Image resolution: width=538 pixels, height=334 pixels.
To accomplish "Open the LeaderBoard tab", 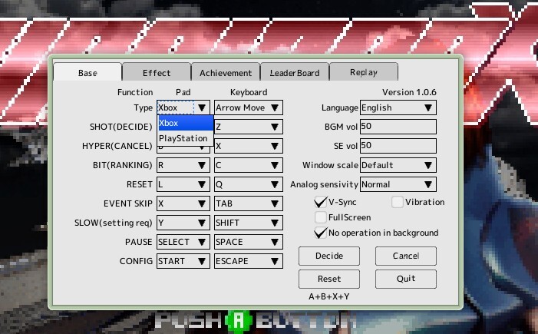I will [x=295, y=72].
